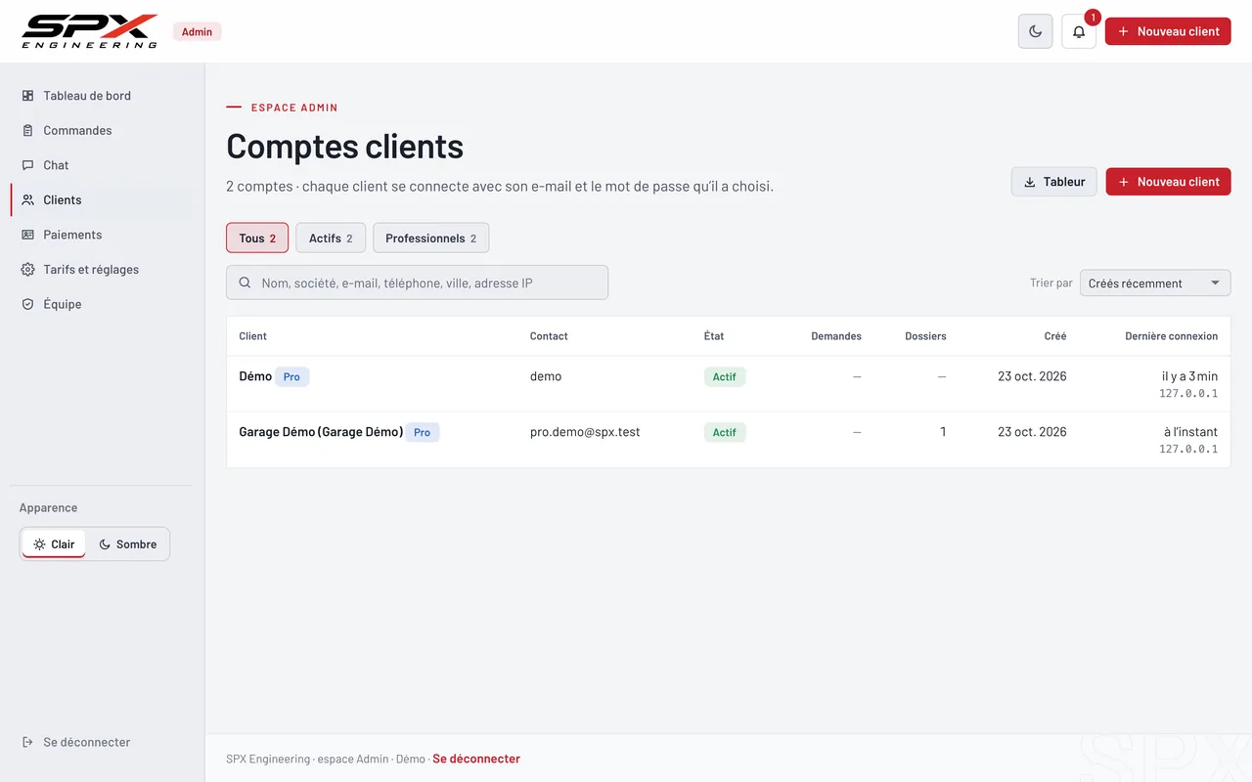This screenshot has height=782, width=1252.
Task: Select the Tous filter tab
Action: pos(257,238)
